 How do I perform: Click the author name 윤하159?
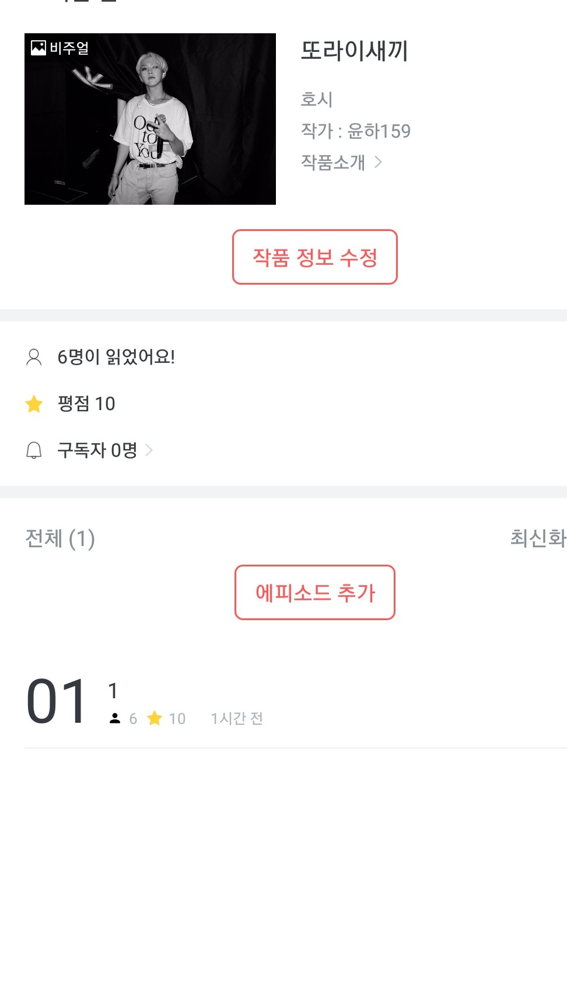tap(379, 131)
